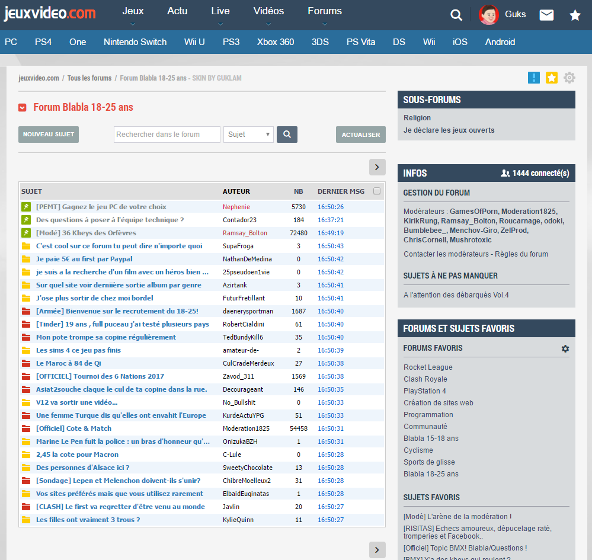Click red folder icon of Armée topic
The image size is (592, 560).
point(26,311)
